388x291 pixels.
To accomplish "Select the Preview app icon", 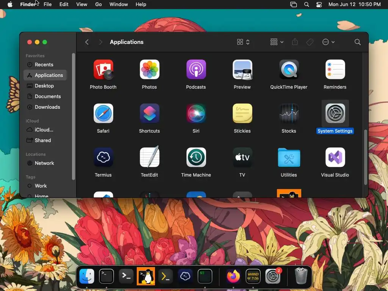I will tap(242, 70).
